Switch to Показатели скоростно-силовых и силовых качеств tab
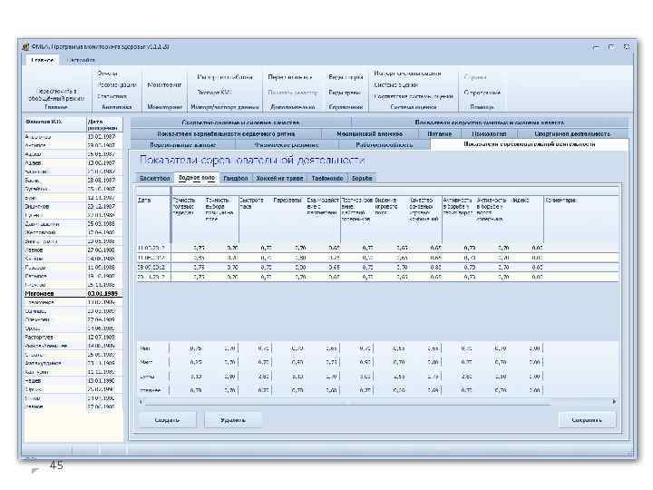653x490 pixels. (x=490, y=122)
